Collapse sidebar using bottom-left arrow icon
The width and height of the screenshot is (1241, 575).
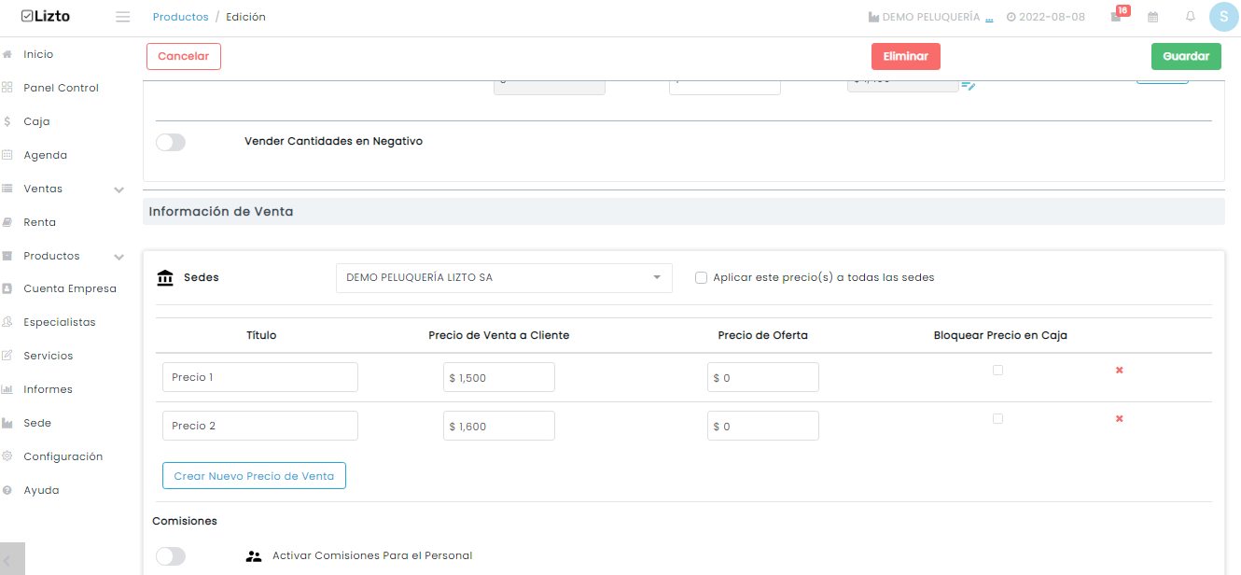click(12, 560)
